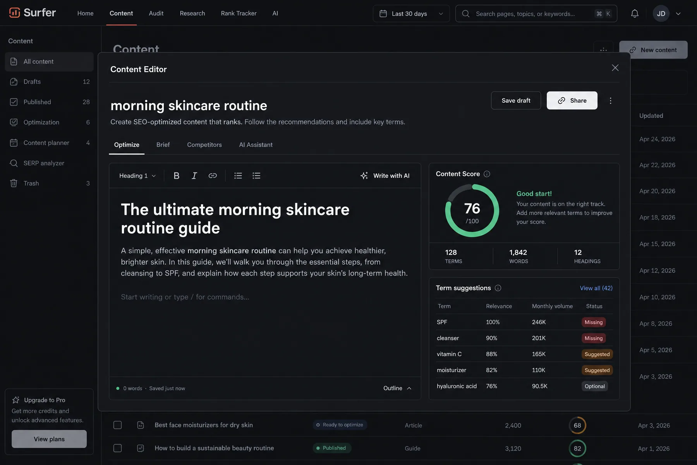
Task: Check the Best face moisturizers row checkbox
Action: point(117,425)
